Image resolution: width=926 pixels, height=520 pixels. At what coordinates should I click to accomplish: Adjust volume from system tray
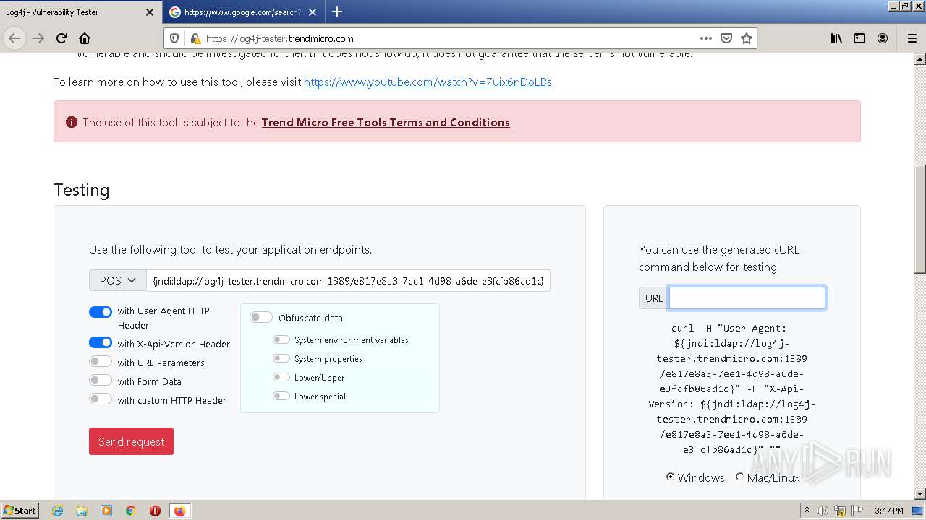(x=823, y=511)
